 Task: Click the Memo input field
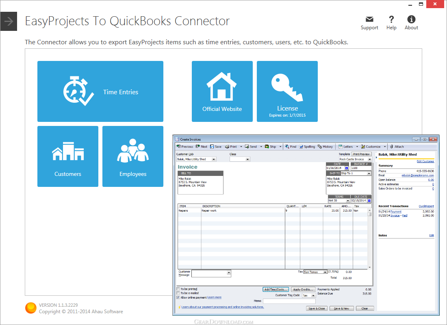click(289, 301)
